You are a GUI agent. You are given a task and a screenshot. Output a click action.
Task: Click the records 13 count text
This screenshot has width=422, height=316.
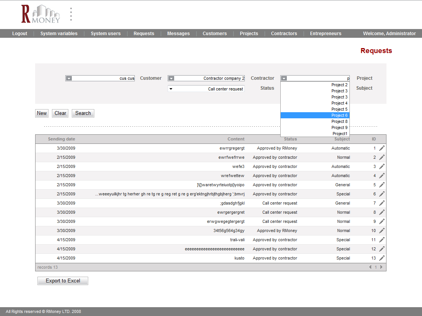48,267
